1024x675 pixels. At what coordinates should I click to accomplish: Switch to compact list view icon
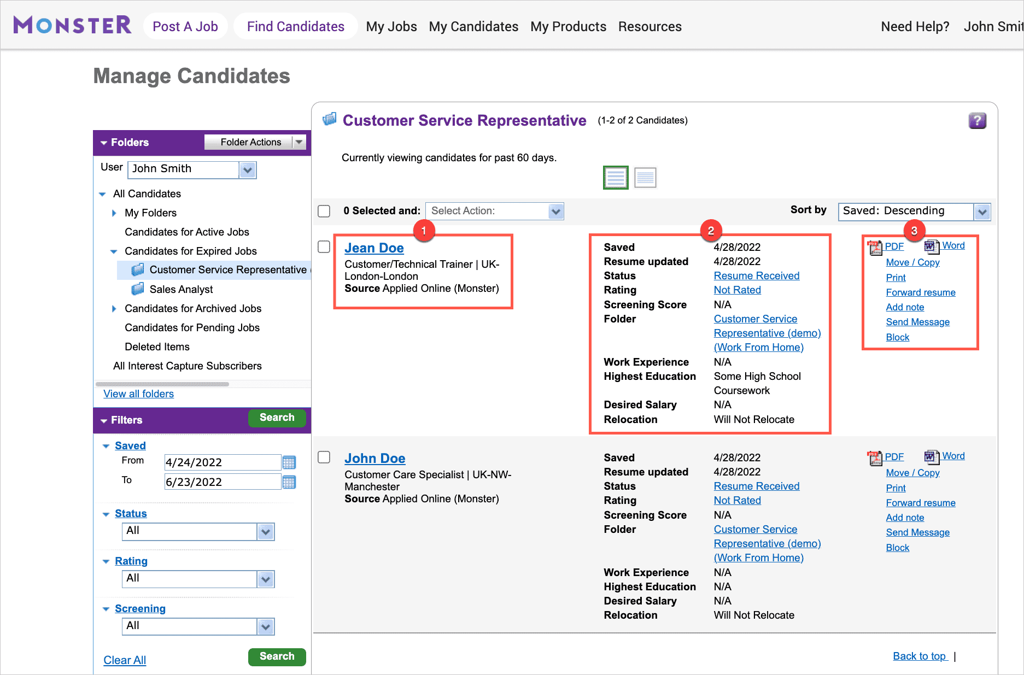pyautogui.click(x=645, y=178)
